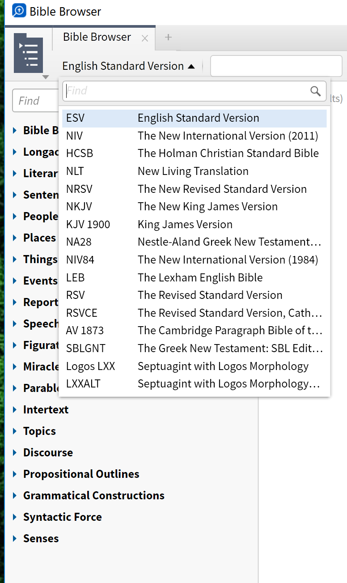Choose LEB Lexham English Bible
Viewport: 347px width, 583px height.
[x=195, y=278]
